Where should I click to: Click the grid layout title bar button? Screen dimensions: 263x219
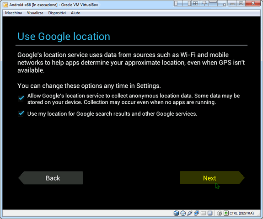tap(196, 3)
